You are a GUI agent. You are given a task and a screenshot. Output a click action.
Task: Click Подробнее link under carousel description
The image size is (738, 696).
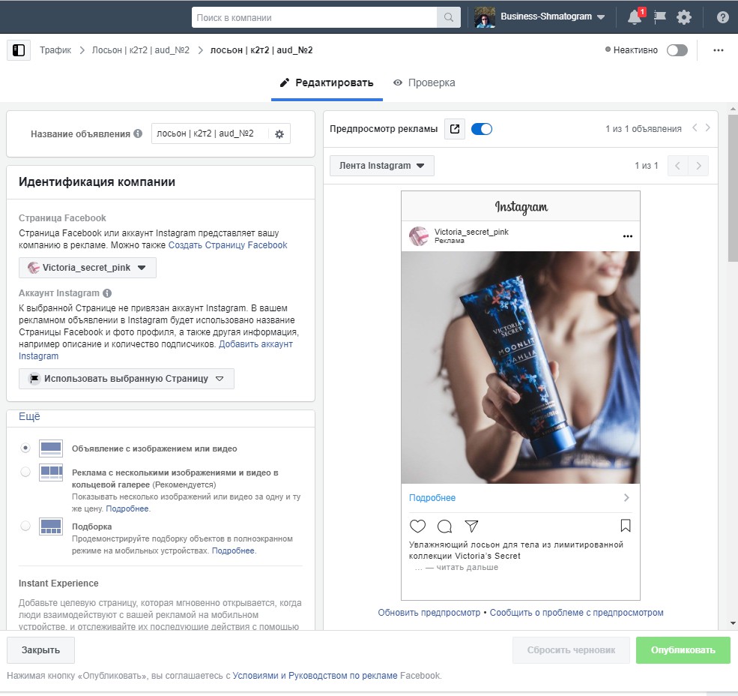tap(127, 508)
